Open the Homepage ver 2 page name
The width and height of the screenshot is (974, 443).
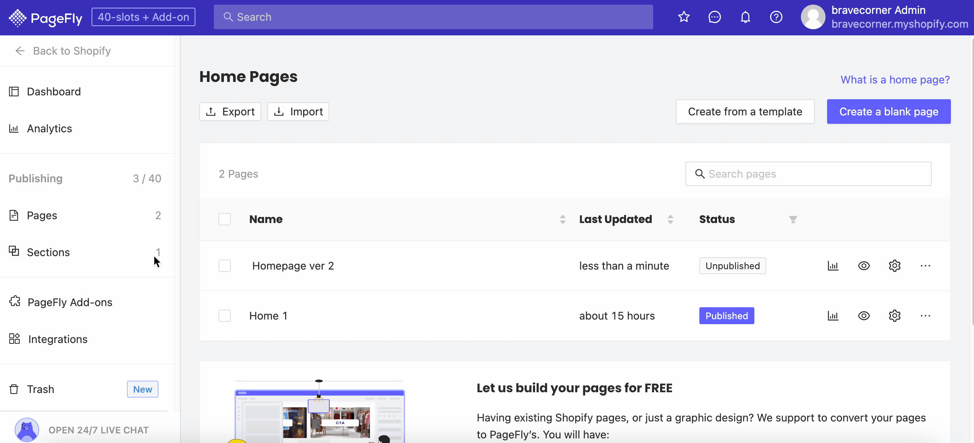click(293, 266)
